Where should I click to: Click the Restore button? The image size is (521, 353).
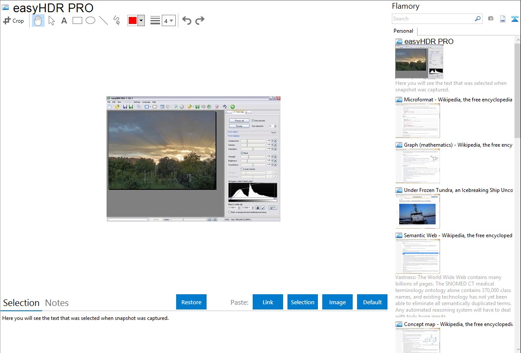tap(191, 302)
